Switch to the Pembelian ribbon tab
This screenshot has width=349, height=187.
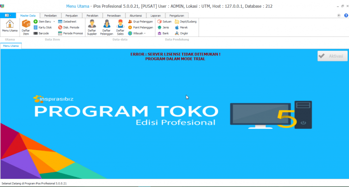[50, 15]
